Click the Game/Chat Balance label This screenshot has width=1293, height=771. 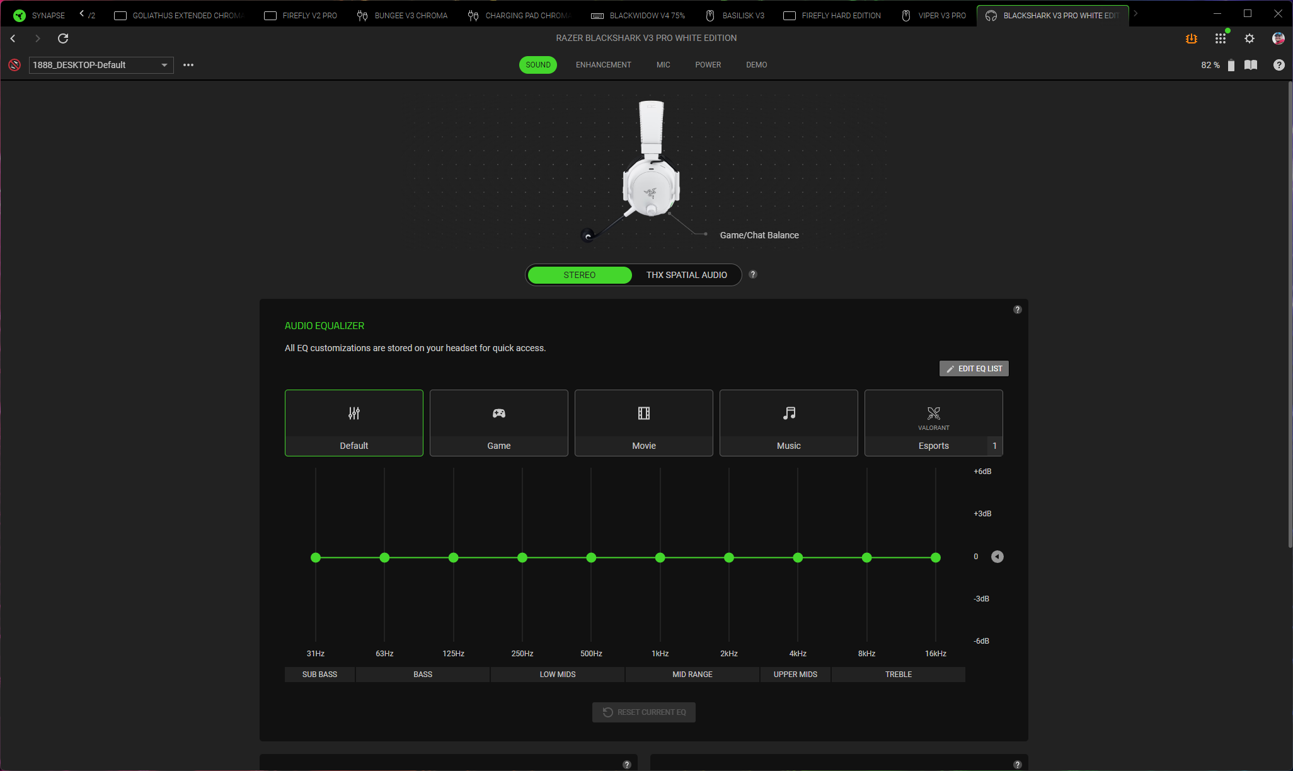[x=759, y=235]
